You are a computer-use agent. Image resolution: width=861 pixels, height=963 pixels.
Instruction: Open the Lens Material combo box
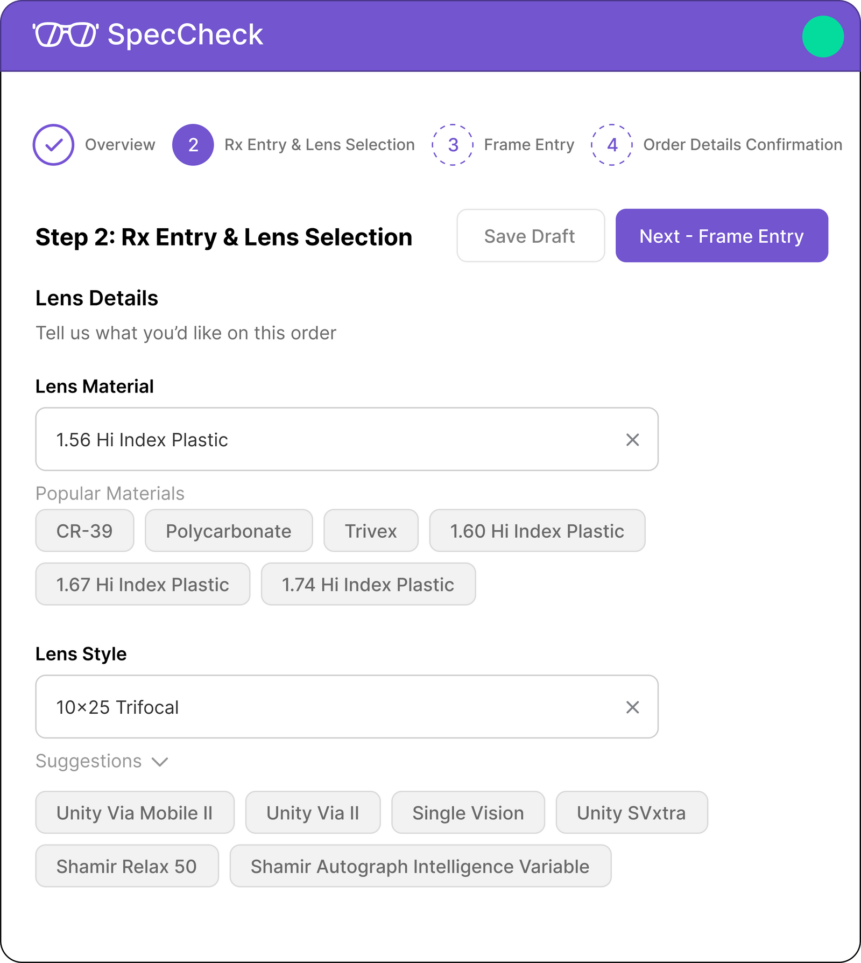[x=323, y=440]
